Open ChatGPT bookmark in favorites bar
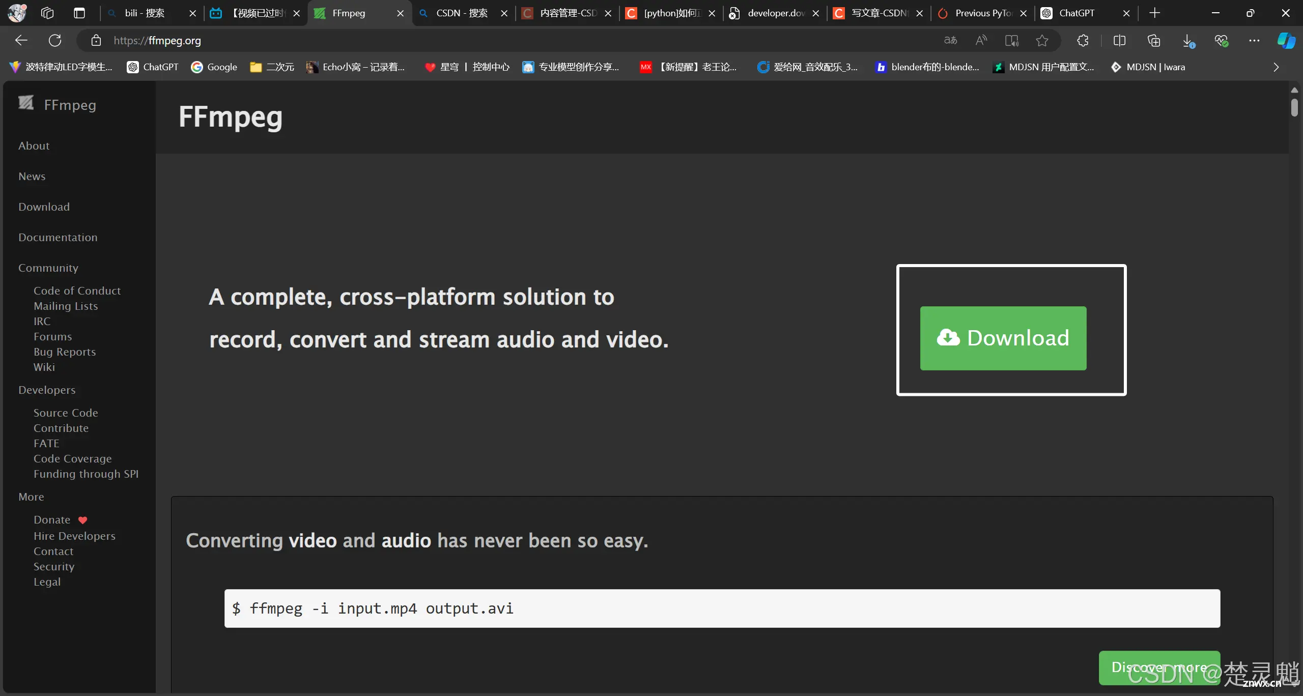Viewport: 1303px width, 696px height. [153, 67]
